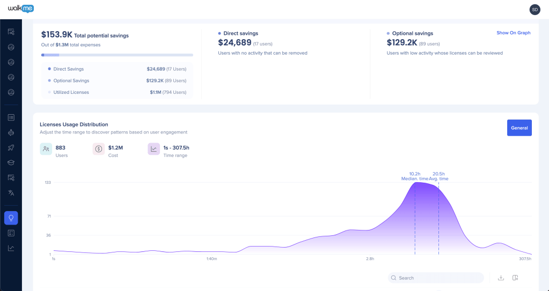Screen dimensions: 549x291
Task: Click the add column icon near search
Action: click(515, 278)
